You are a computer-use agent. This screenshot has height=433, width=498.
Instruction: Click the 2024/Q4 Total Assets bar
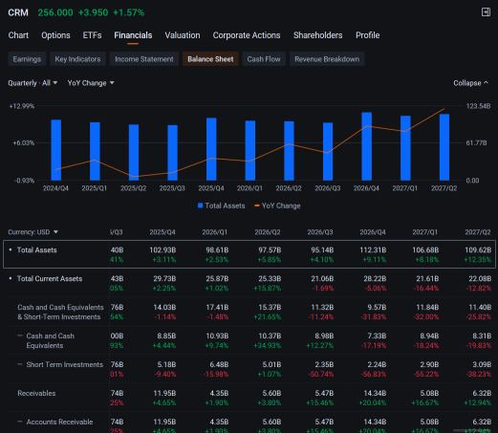coord(56,150)
